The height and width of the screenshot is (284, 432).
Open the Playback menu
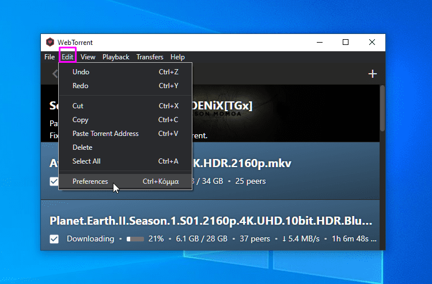116,57
